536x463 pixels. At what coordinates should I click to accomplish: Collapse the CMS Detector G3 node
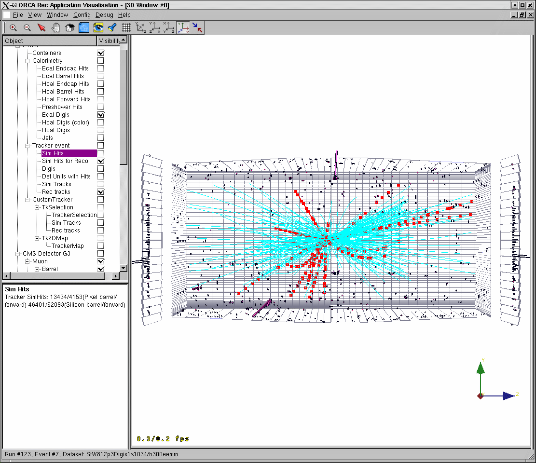coord(18,254)
